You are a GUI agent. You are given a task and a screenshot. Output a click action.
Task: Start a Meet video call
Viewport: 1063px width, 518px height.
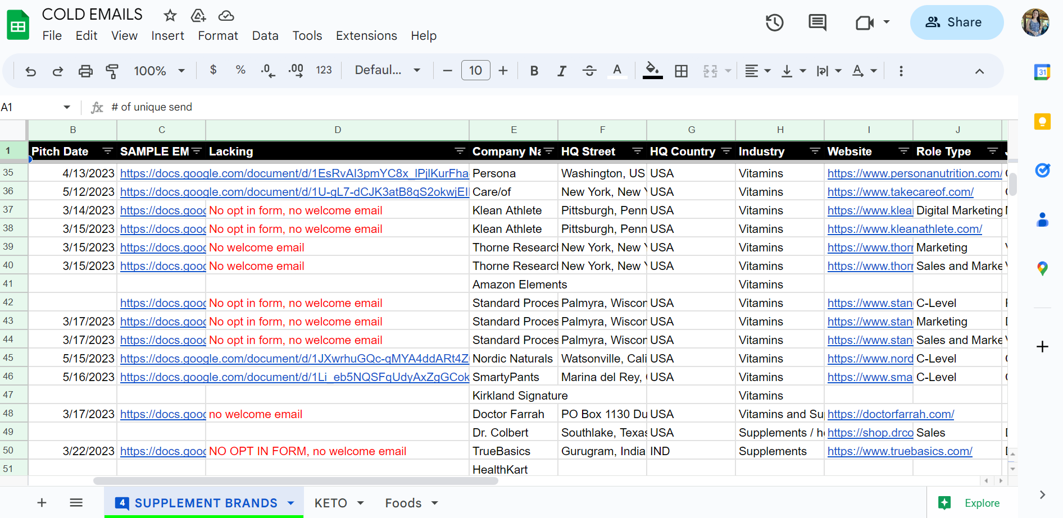pos(865,22)
